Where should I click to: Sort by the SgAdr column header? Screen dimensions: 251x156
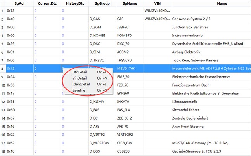pyautogui.click(x=20, y=3)
